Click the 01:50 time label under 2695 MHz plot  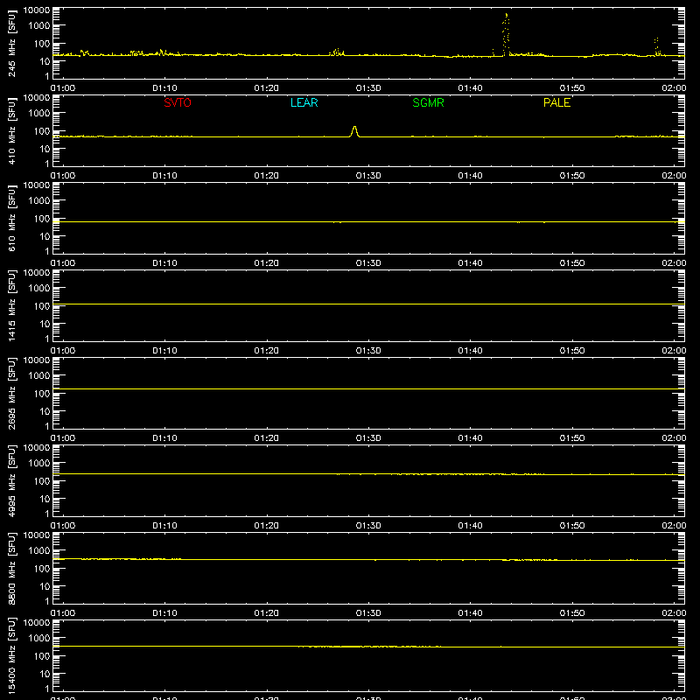[572, 438]
